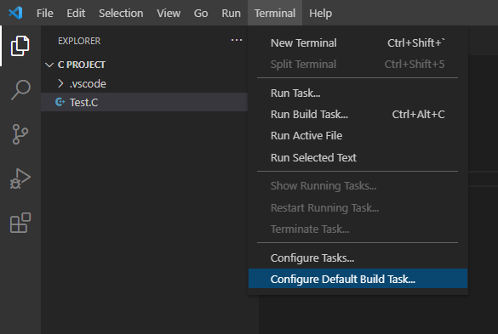
Task: Select the Test.C file
Action: (x=144, y=102)
